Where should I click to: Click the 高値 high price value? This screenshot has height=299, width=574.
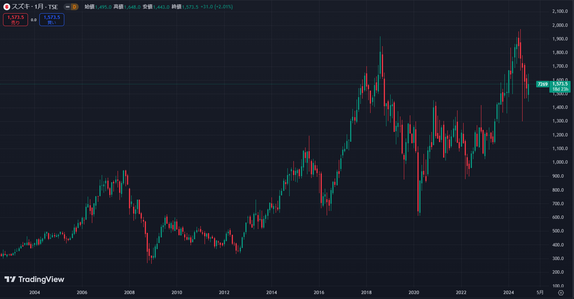(132, 7)
